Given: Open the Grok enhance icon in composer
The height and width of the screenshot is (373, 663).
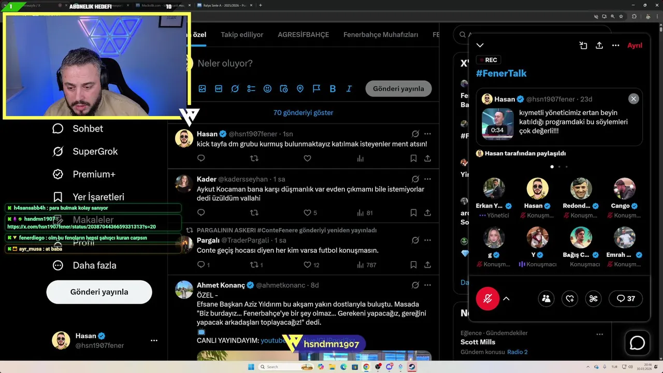Looking at the screenshot, I should [235, 89].
